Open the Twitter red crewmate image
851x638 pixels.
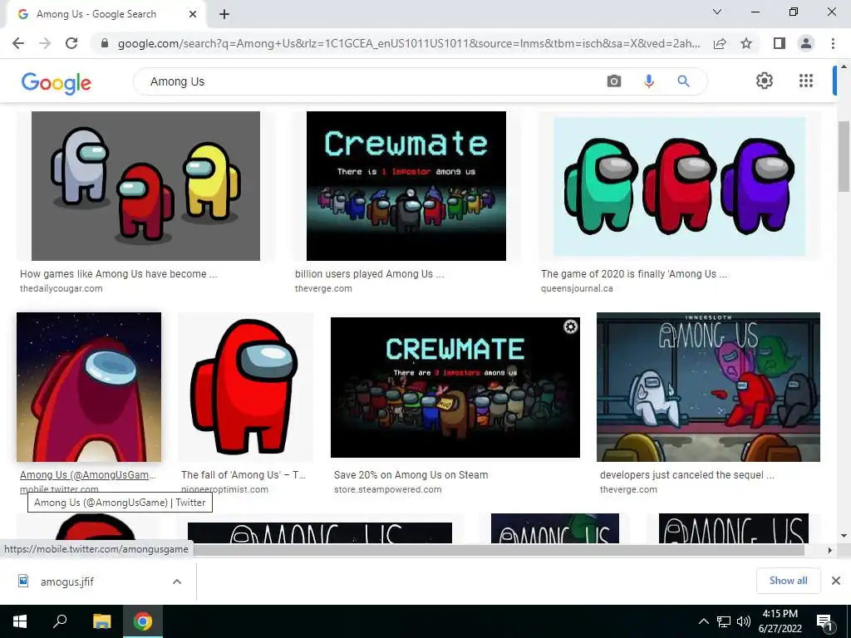click(89, 387)
